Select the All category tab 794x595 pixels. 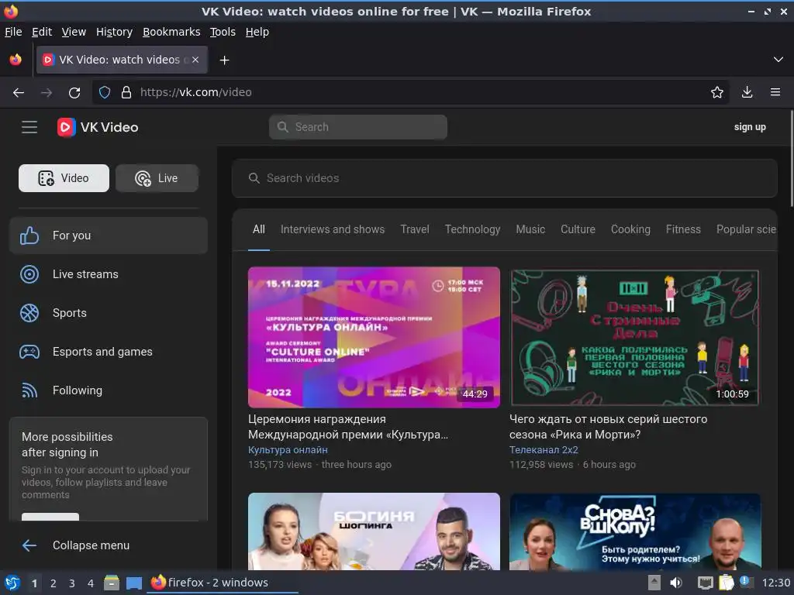(259, 229)
